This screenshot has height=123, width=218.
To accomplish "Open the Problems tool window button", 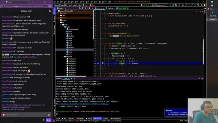I will 80,119.
